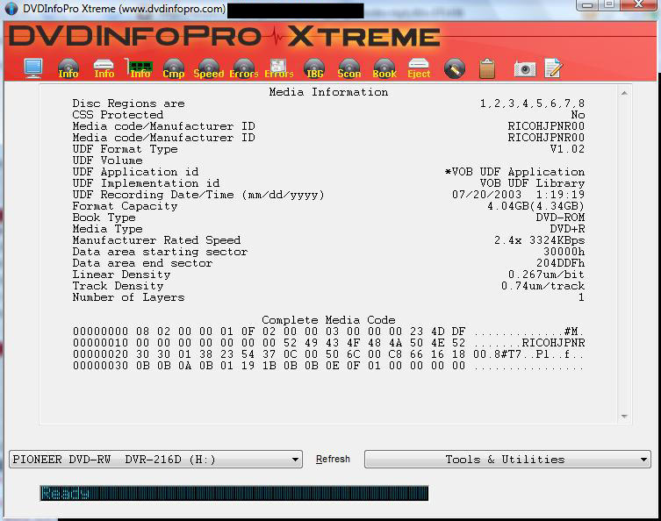
Task: Open the Book type tool
Action: (384, 68)
